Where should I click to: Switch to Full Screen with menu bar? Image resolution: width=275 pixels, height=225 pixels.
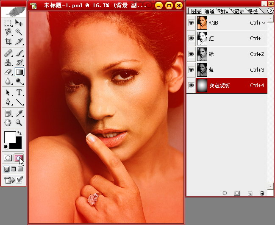click(14, 169)
